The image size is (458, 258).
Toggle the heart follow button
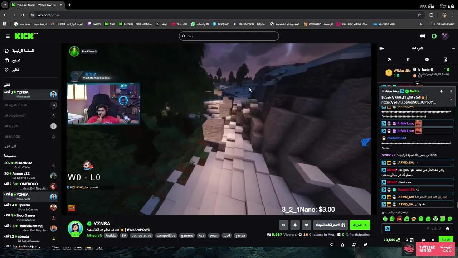pyautogui.click(x=306, y=225)
